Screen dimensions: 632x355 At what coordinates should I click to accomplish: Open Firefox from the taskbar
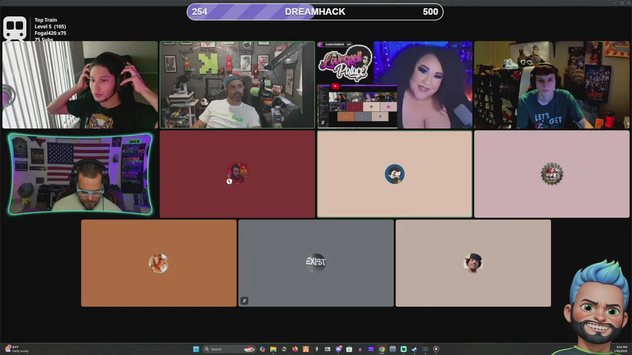295,349
